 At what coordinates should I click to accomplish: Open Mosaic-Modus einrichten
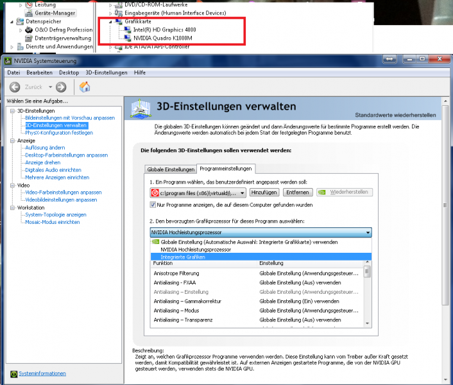[x=52, y=222]
